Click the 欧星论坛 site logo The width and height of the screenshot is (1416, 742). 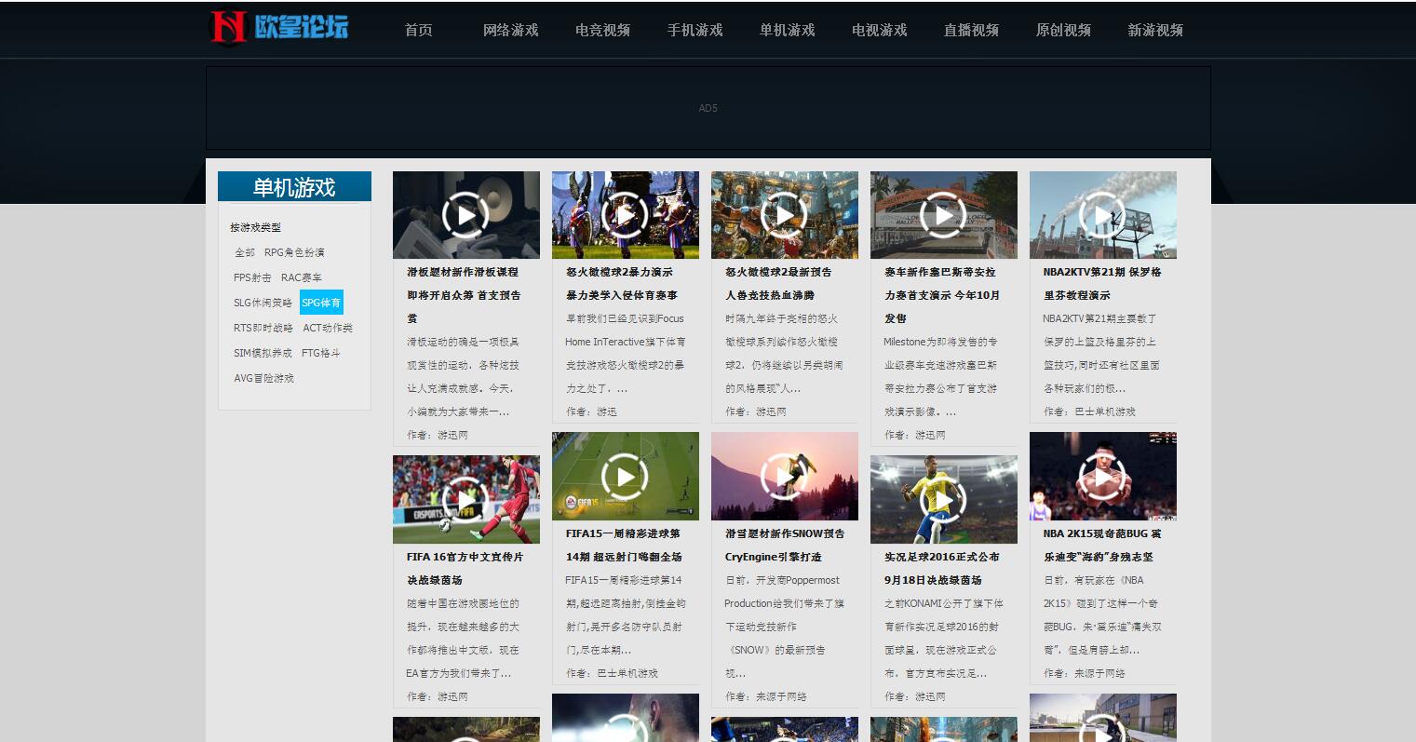pyautogui.click(x=279, y=28)
